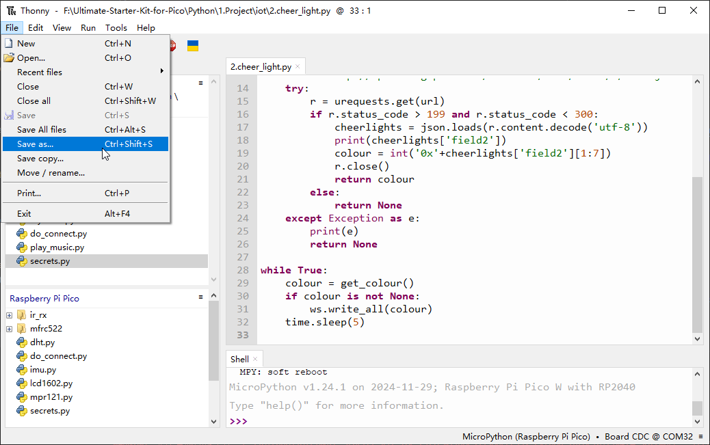Click Pico files panel scroll down arrow
The image size is (710, 445).
213,422
